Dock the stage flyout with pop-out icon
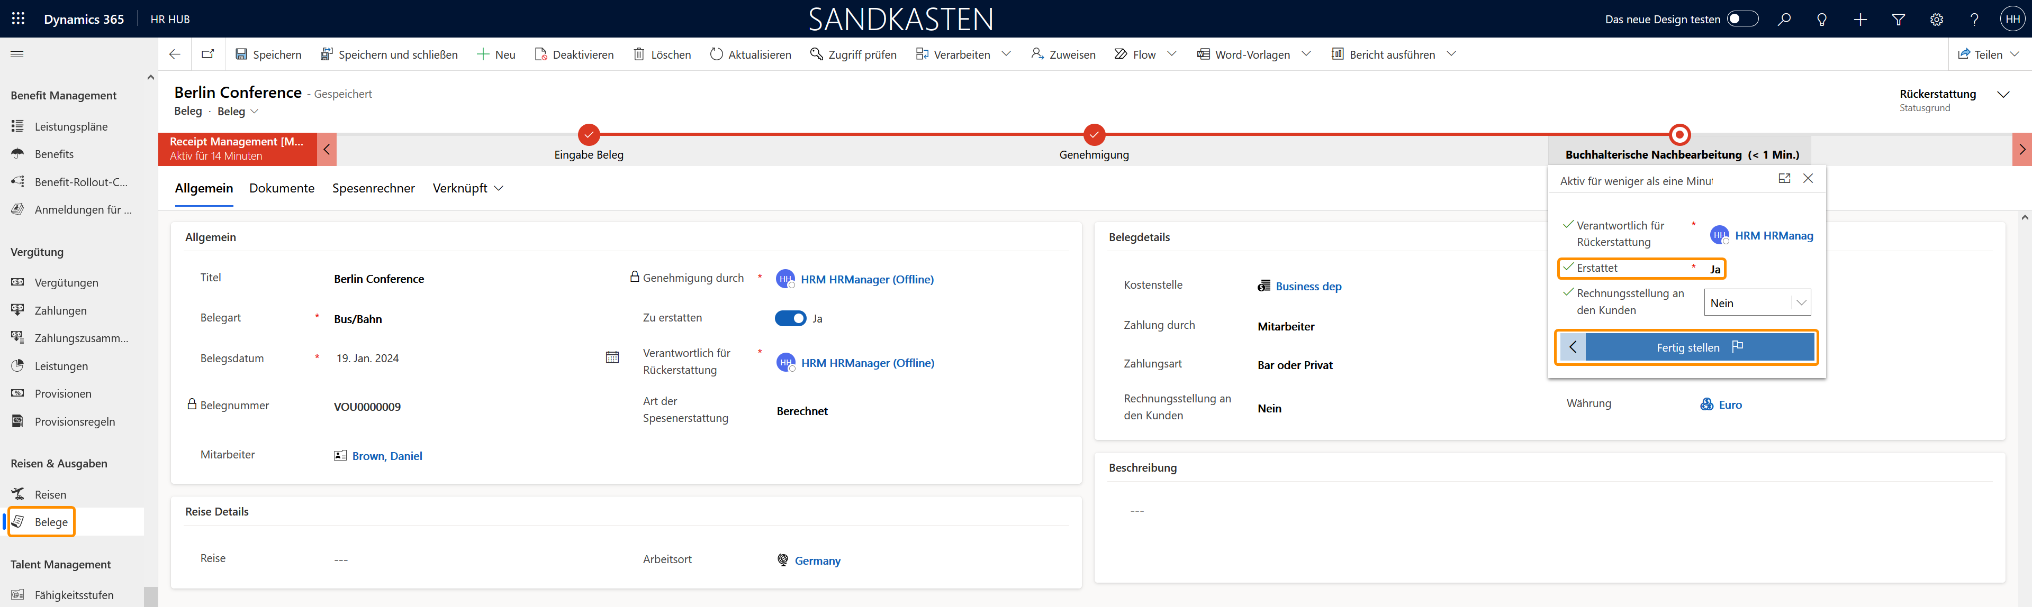 tap(1784, 179)
